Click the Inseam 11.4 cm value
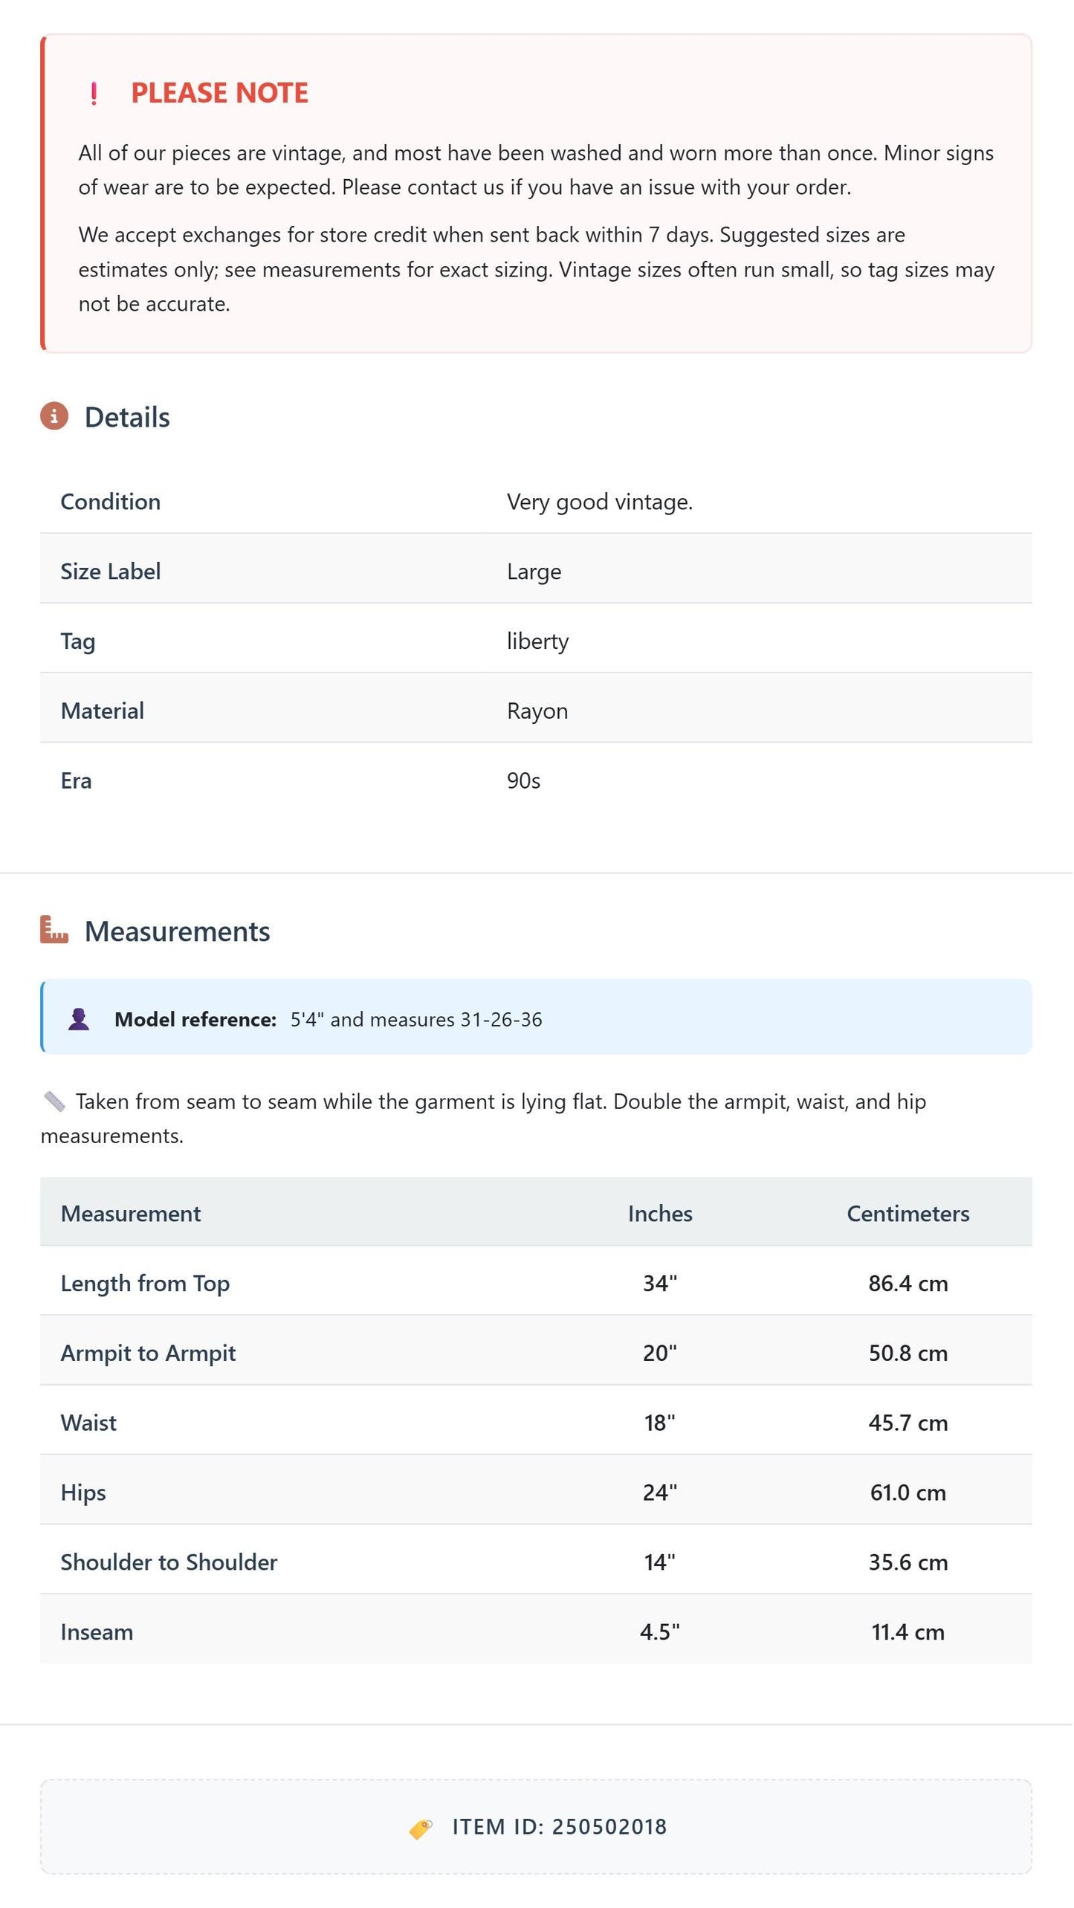Viewport: 1074px width, 1908px height. pyautogui.click(x=908, y=1632)
